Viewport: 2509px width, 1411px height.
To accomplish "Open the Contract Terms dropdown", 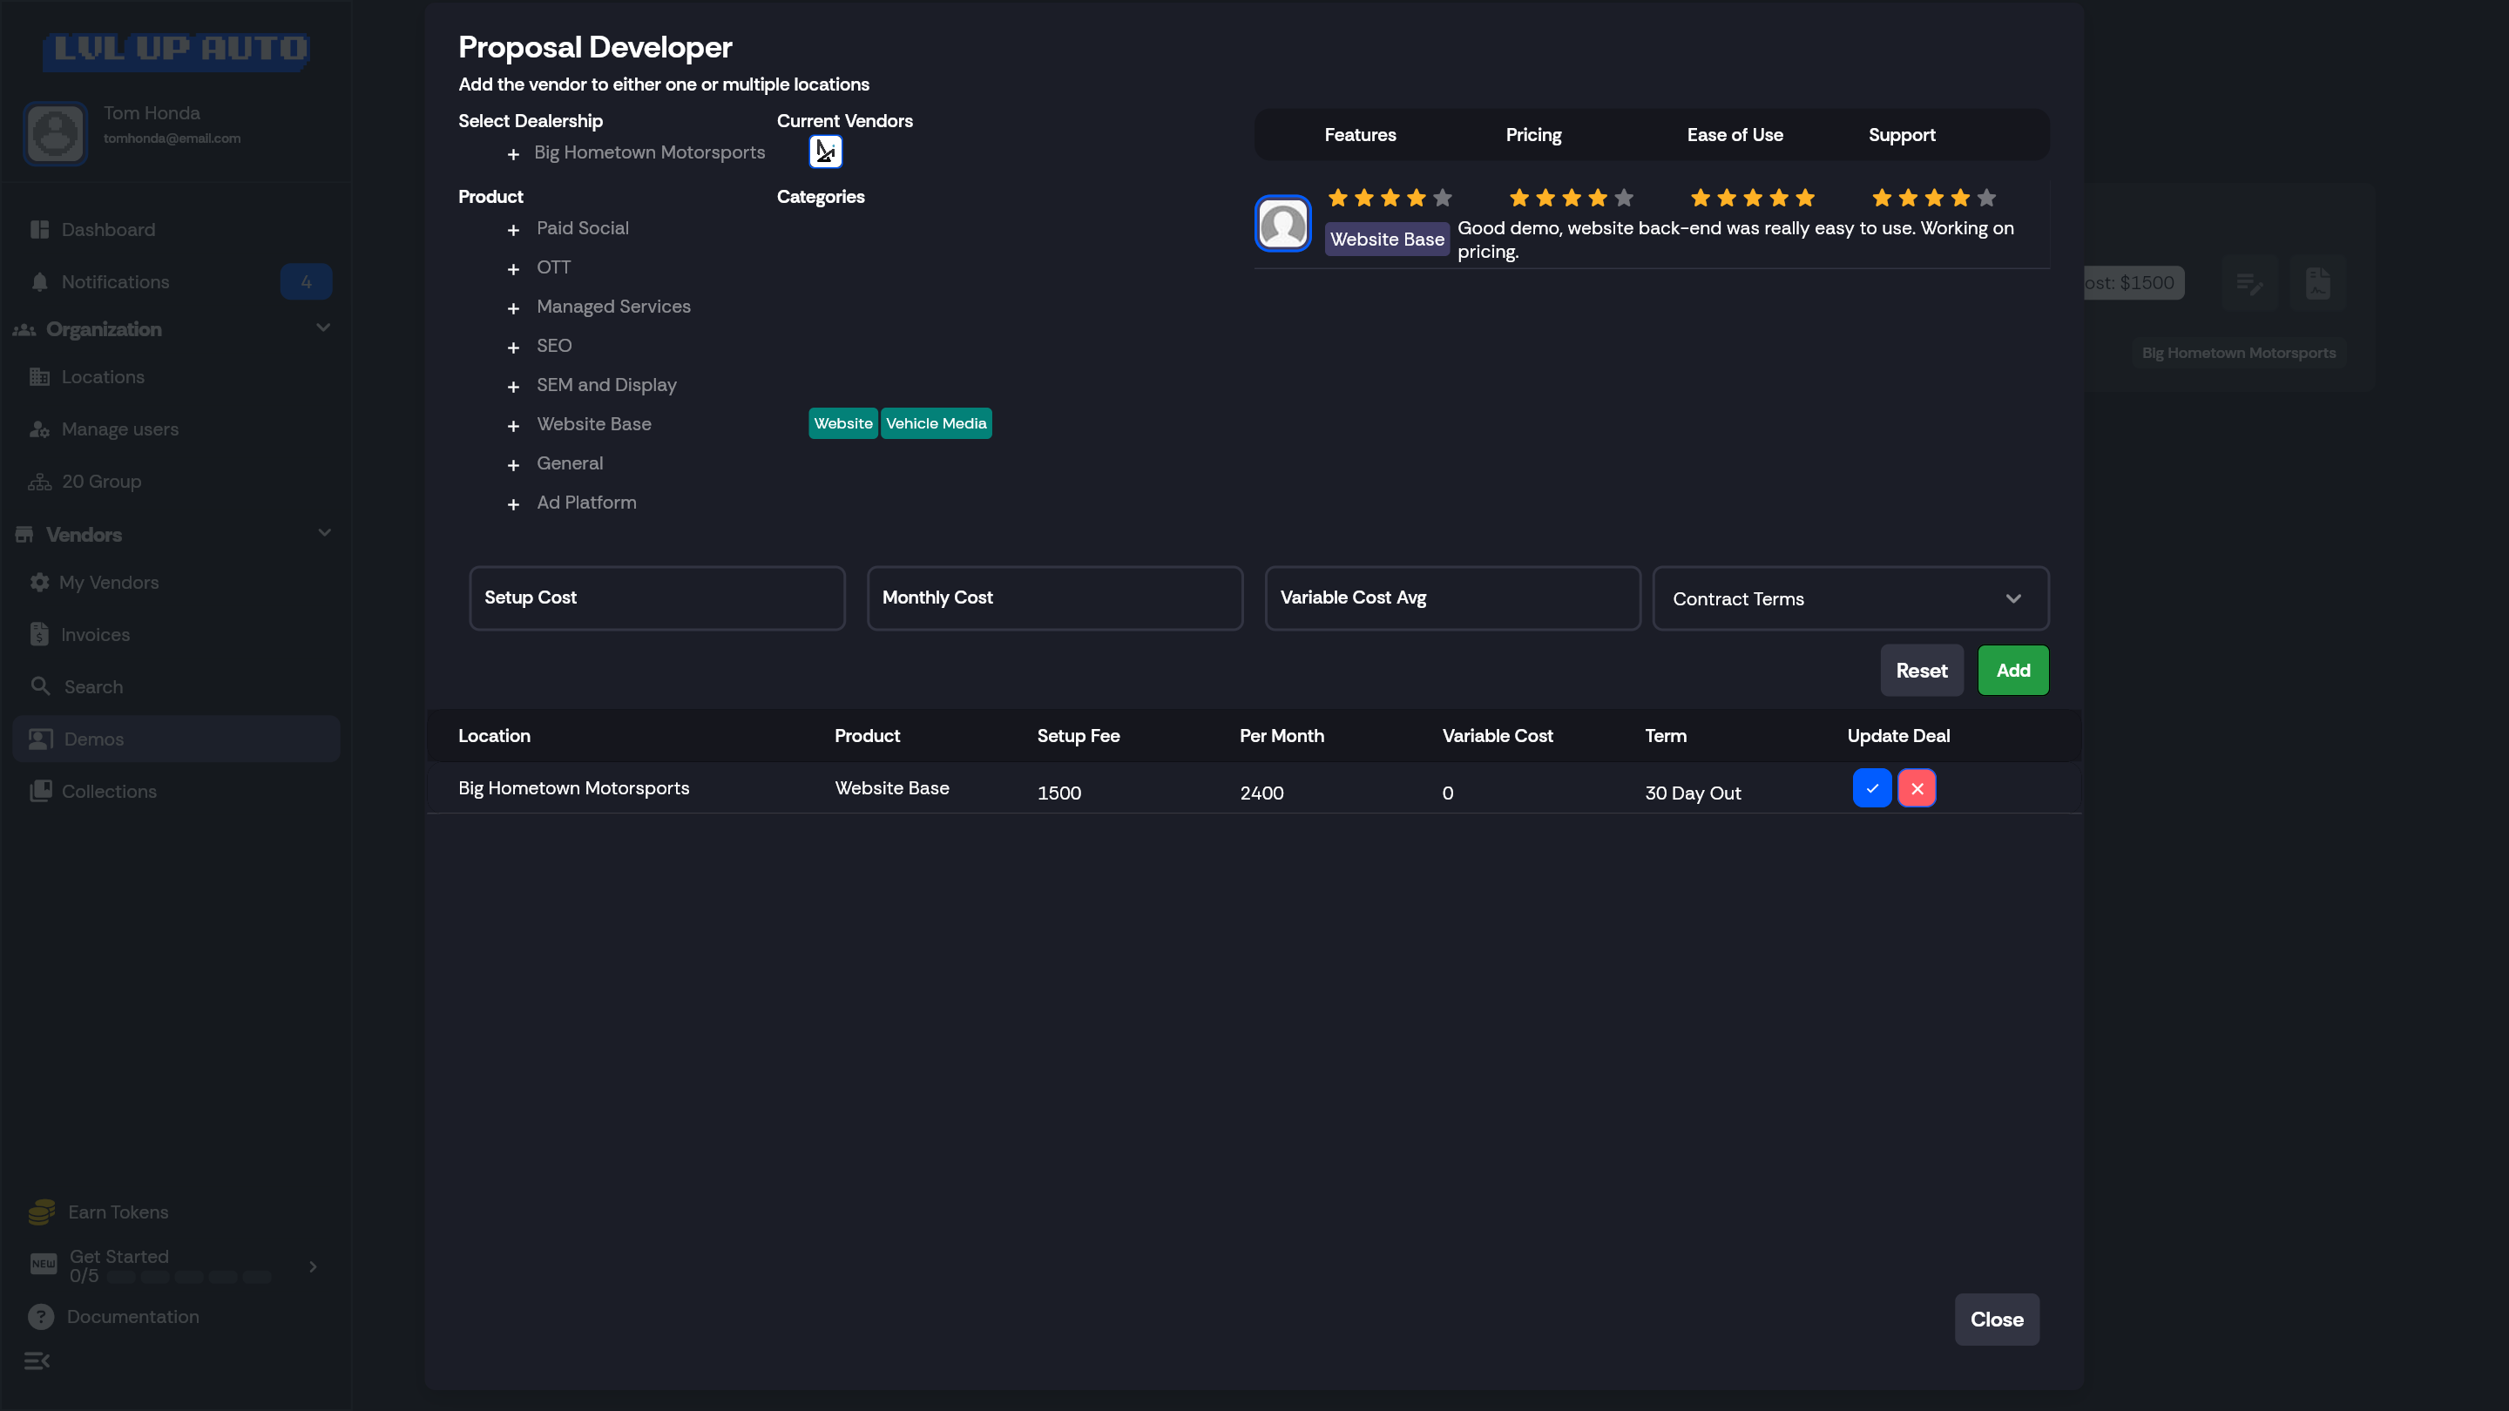I will tap(1850, 599).
